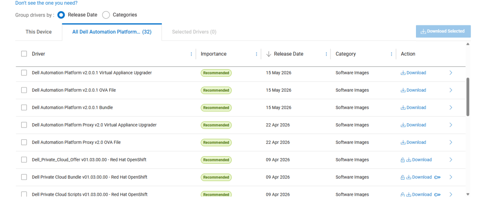Open Release Date column options menu
Screen dimensions: 483x214
click(x=327, y=54)
